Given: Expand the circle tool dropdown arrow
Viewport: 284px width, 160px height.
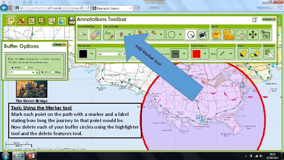Looking at the screenshot, I should [180, 34].
